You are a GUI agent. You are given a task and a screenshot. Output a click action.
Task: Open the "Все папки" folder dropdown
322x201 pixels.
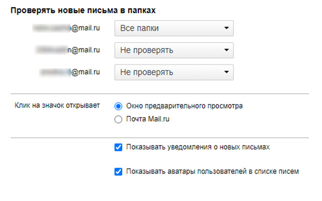click(174, 28)
